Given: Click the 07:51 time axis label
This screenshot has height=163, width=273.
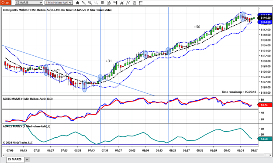Looking at the screenshot, I should (x=105, y=150).
